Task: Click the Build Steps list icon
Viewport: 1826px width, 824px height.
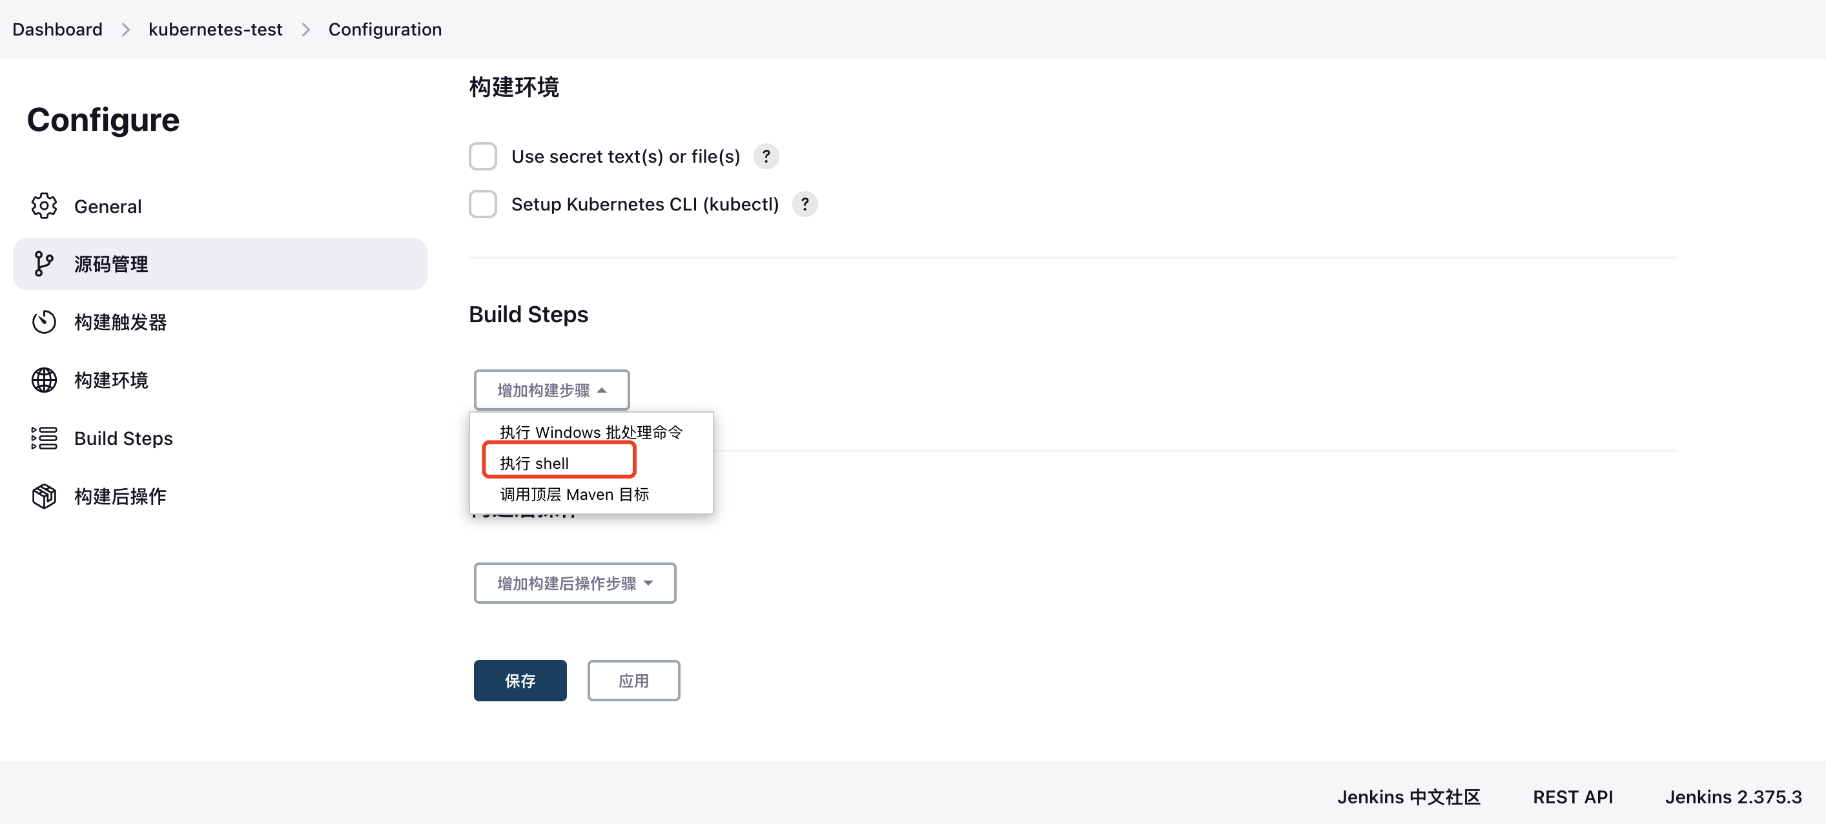Action: click(44, 438)
